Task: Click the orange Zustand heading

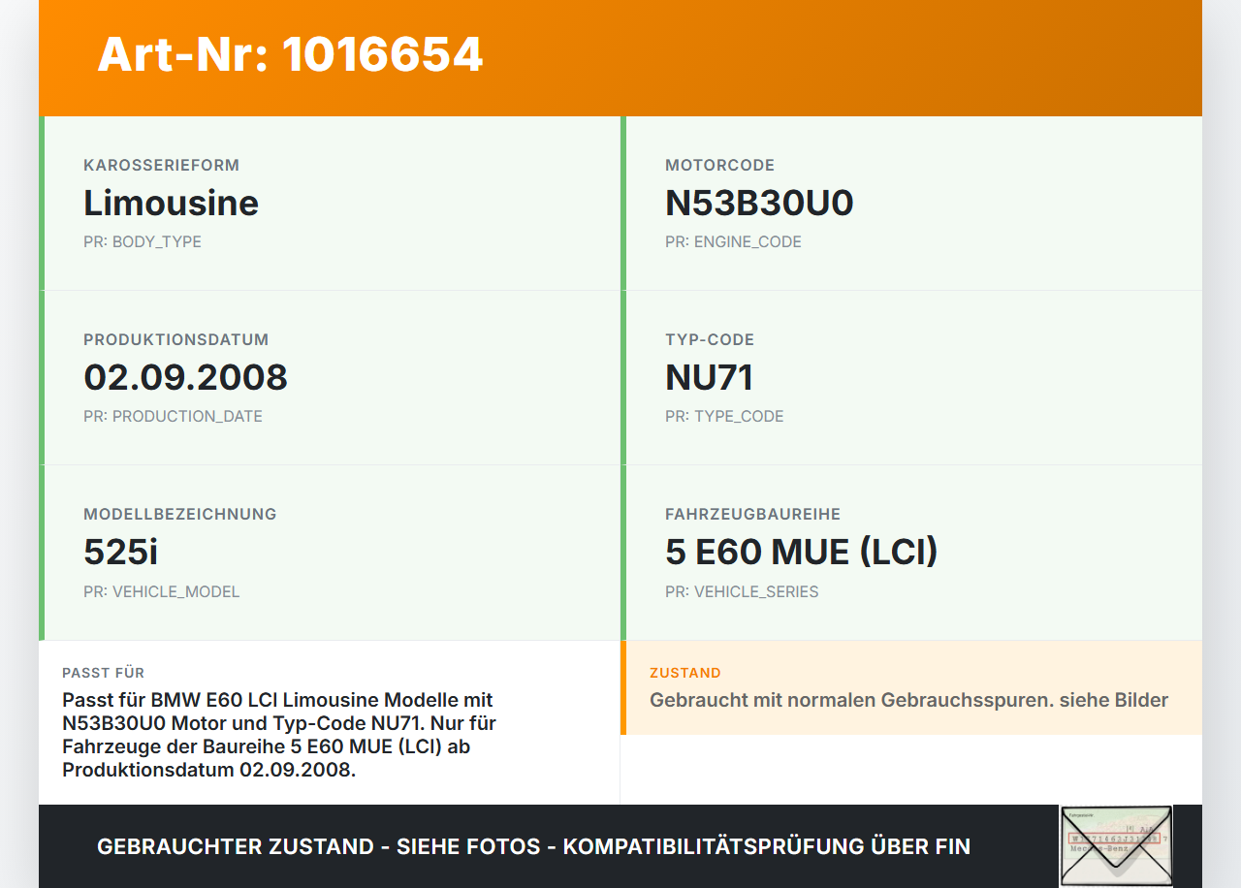Action: (684, 673)
